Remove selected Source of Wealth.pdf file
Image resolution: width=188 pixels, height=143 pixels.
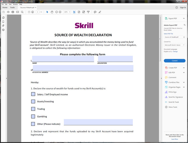[184, 37]
